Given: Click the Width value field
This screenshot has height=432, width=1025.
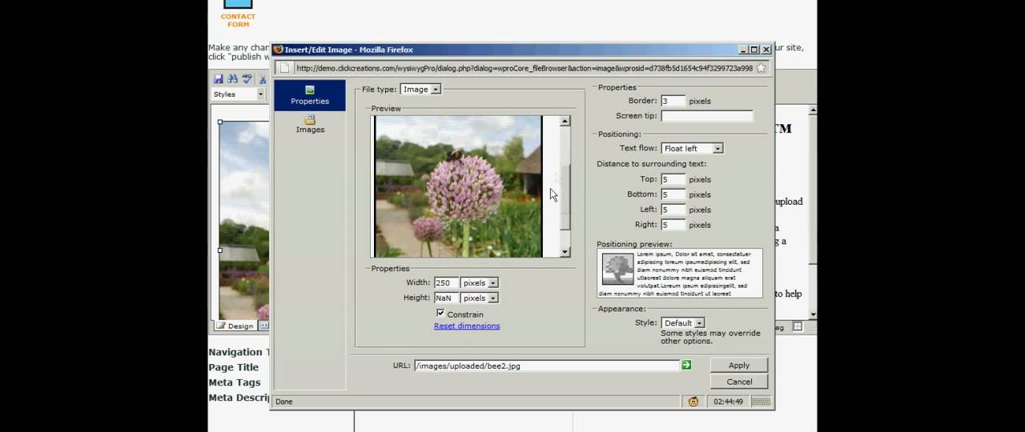Looking at the screenshot, I should coord(446,282).
